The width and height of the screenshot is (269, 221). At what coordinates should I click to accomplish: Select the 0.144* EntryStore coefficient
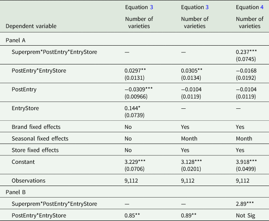pyautogui.click(x=133, y=108)
